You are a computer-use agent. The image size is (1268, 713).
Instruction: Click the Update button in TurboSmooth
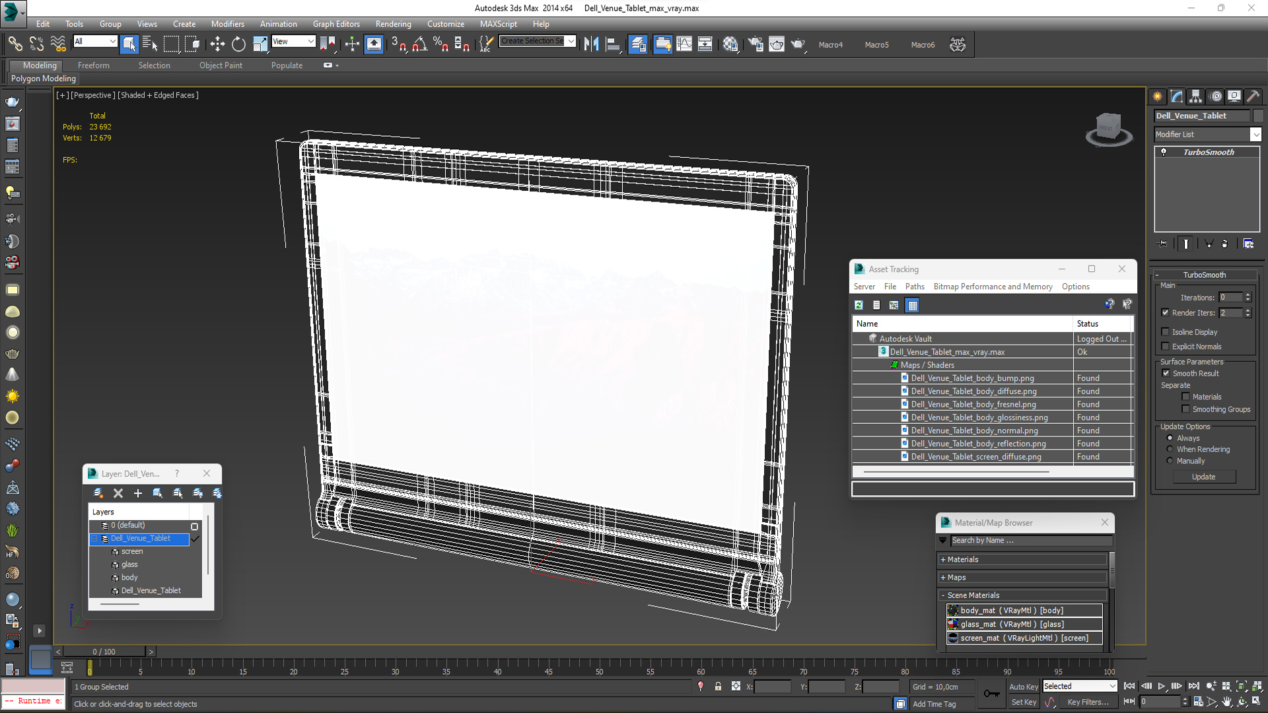1203,477
